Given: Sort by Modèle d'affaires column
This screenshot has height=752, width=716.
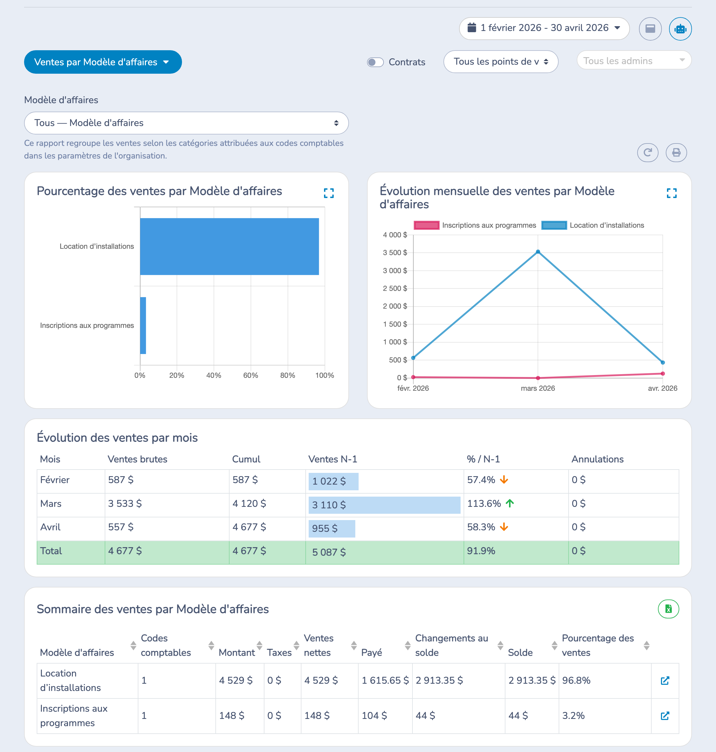Looking at the screenshot, I should pyautogui.click(x=133, y=645).
